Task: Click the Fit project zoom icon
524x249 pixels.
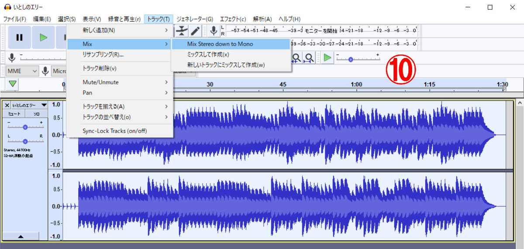Action: [309, 58]
